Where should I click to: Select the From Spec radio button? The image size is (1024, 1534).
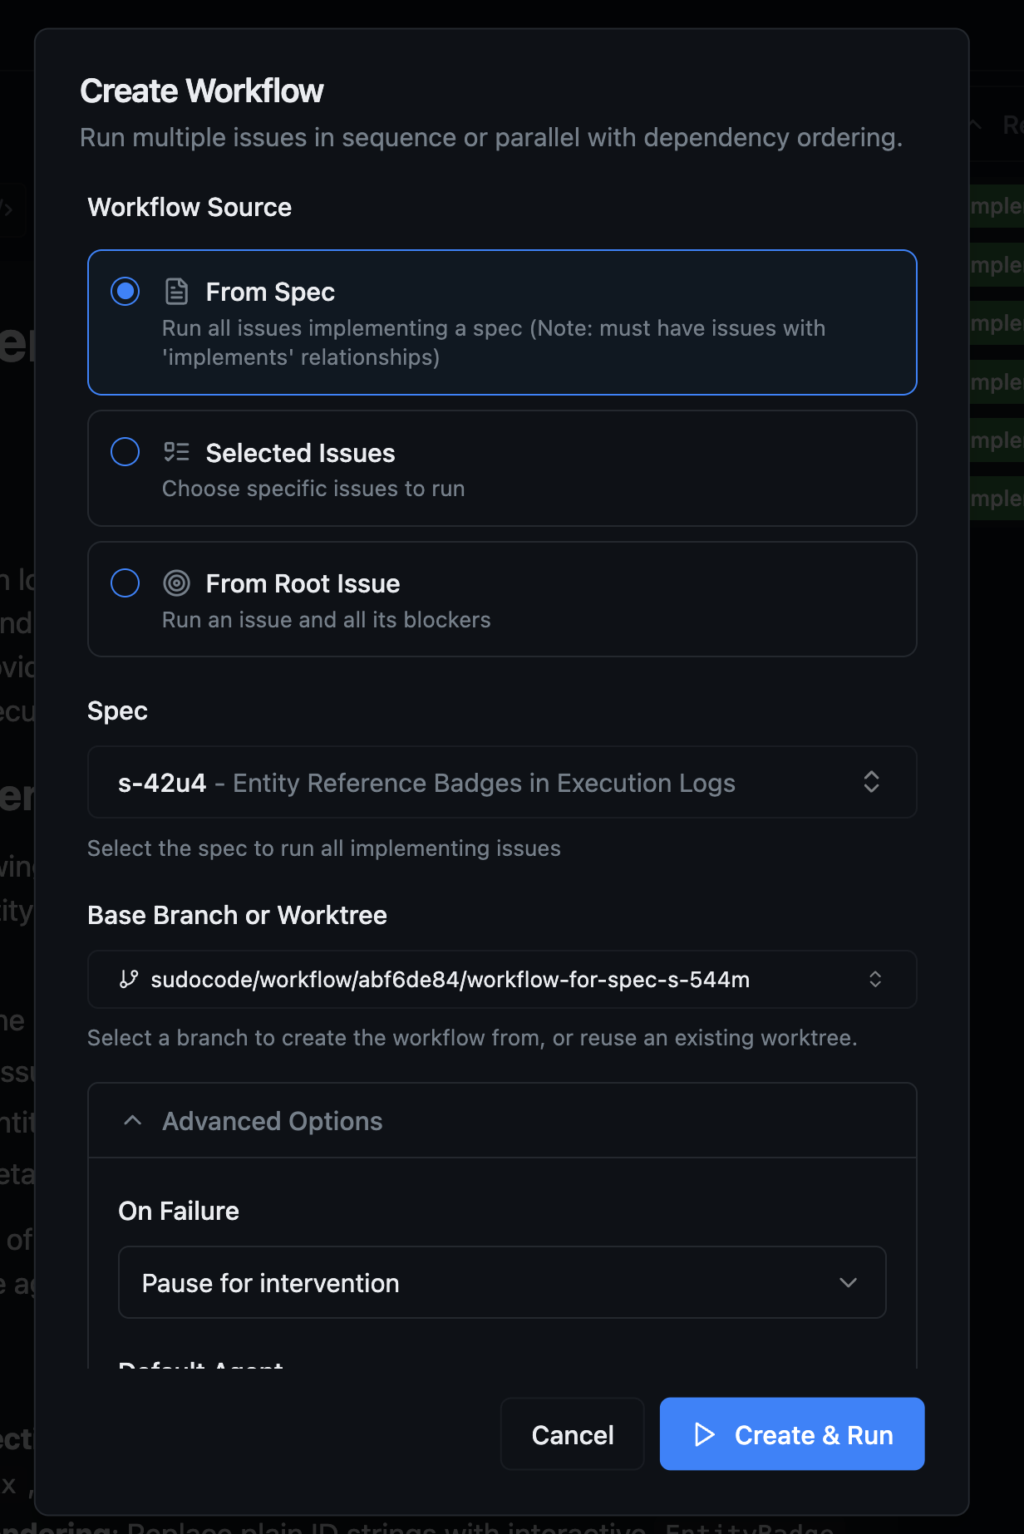[x=125, y=291]
